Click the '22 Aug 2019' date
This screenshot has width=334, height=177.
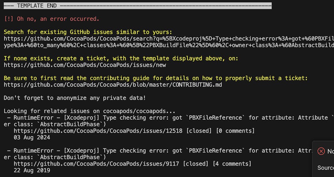coord(32,170)
